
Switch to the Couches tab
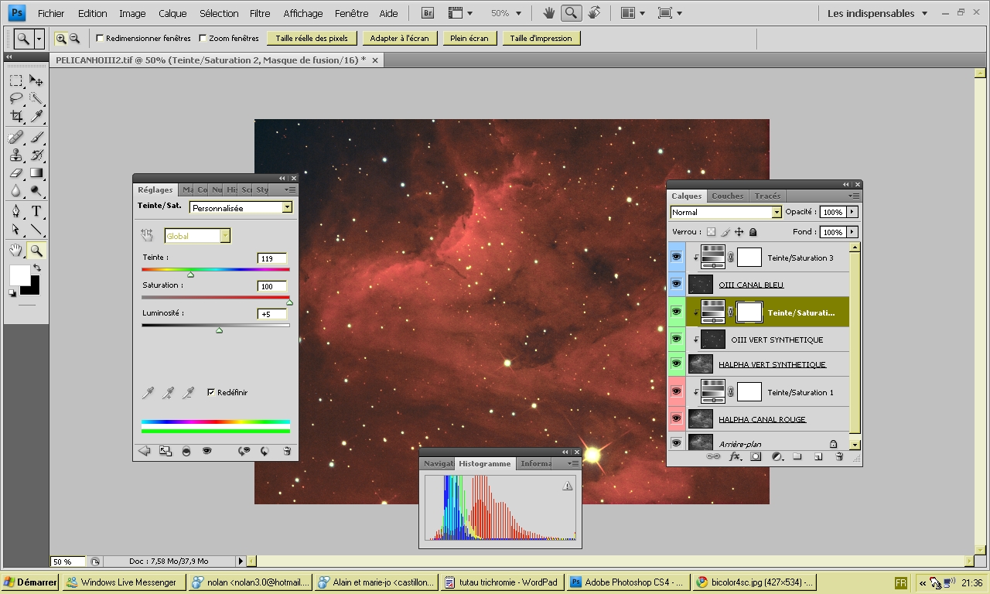(x=727, y=196)
